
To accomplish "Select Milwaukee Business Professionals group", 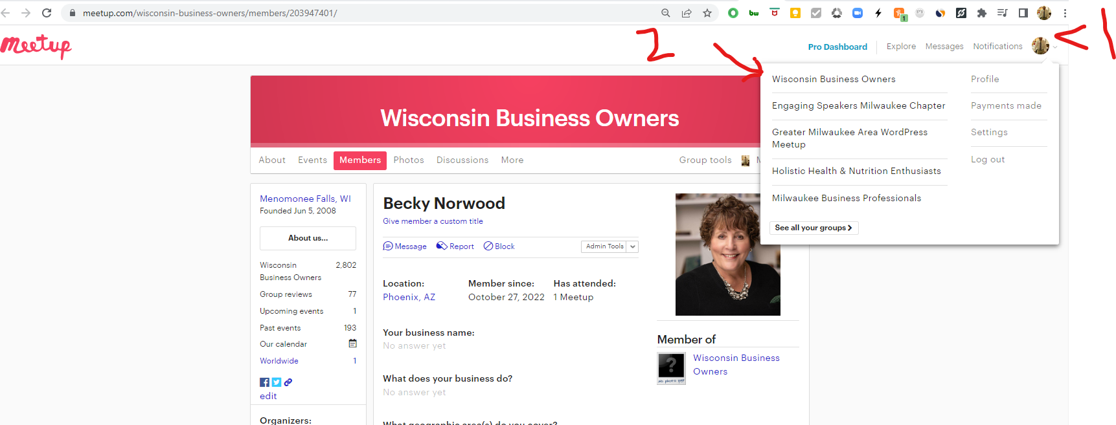I will click(847, 198).
